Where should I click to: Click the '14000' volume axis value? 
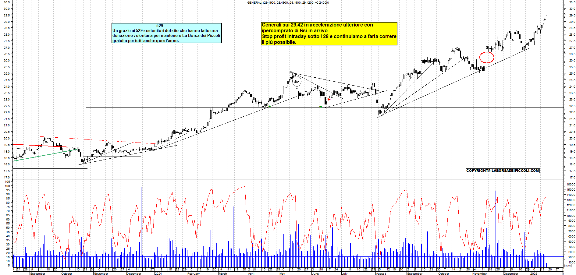click(571, 195)
